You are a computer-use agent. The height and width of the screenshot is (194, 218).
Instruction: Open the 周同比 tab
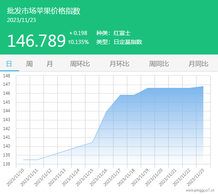click(x=159, y=64)
